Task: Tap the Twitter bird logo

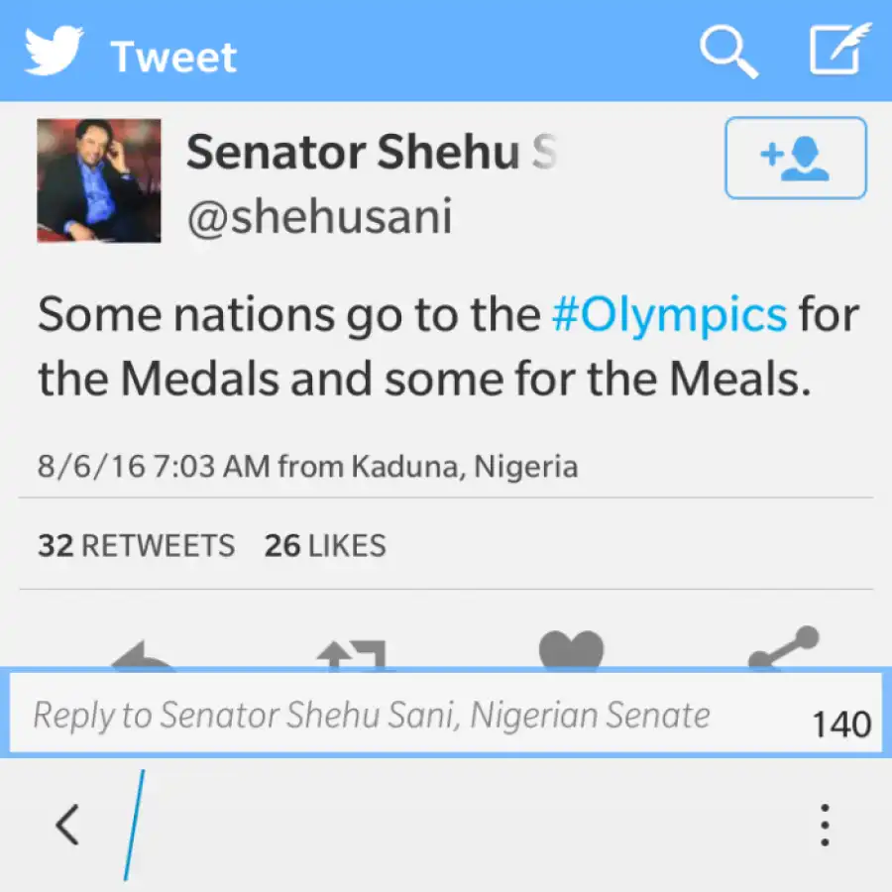Action: pos(53,51)
